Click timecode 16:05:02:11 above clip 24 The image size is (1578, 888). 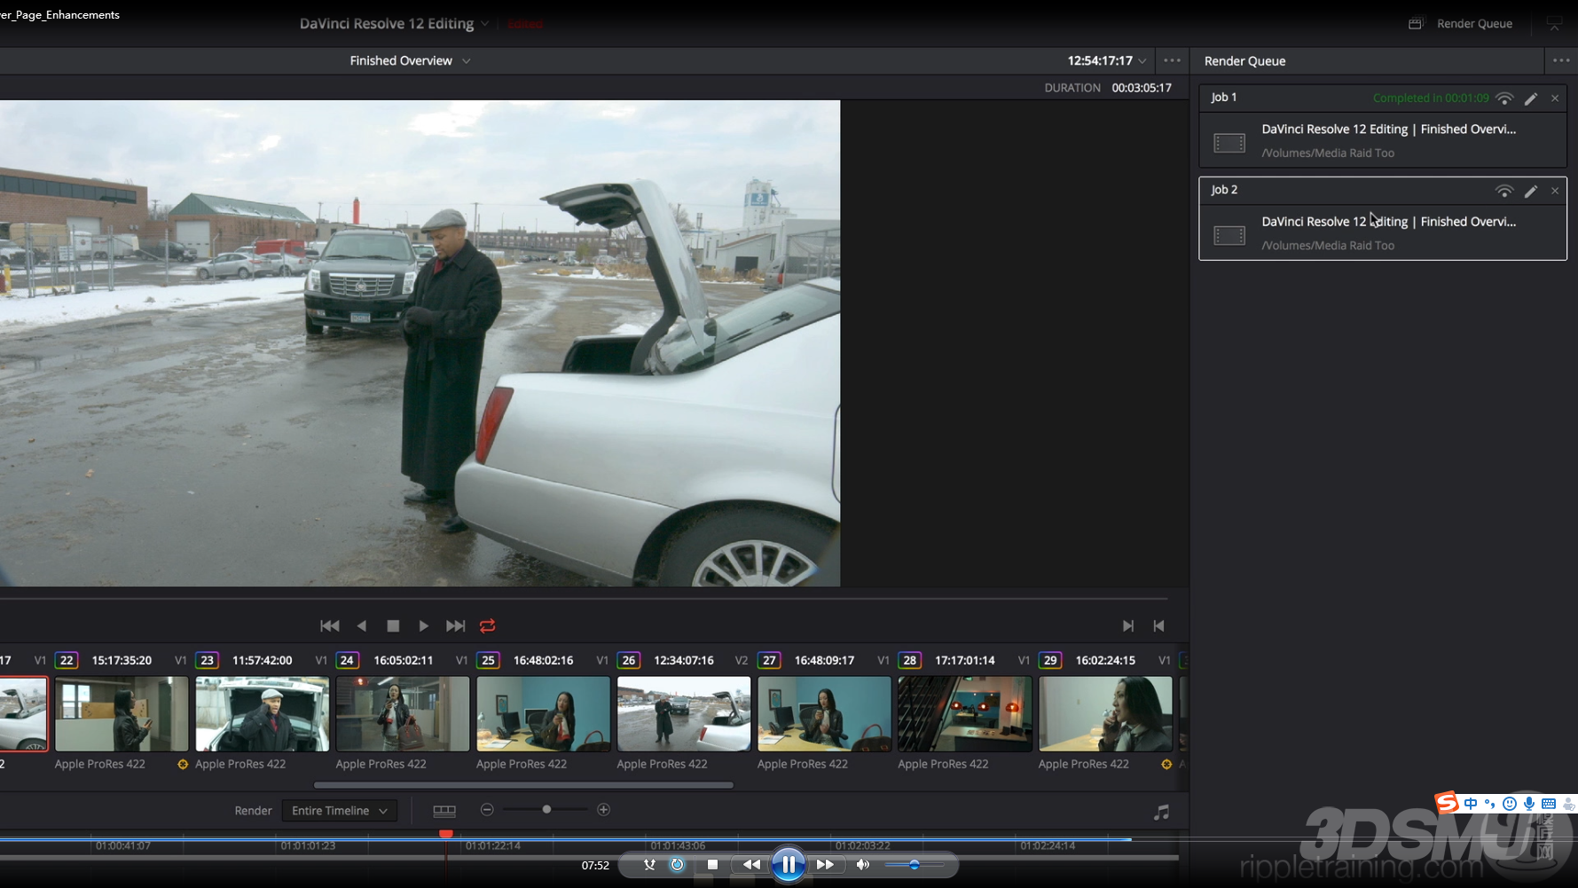[403, 660]
